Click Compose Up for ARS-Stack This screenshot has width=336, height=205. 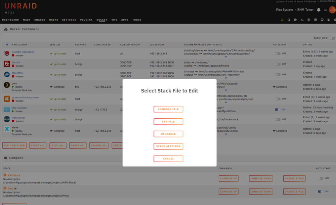[x=228, y=178]
